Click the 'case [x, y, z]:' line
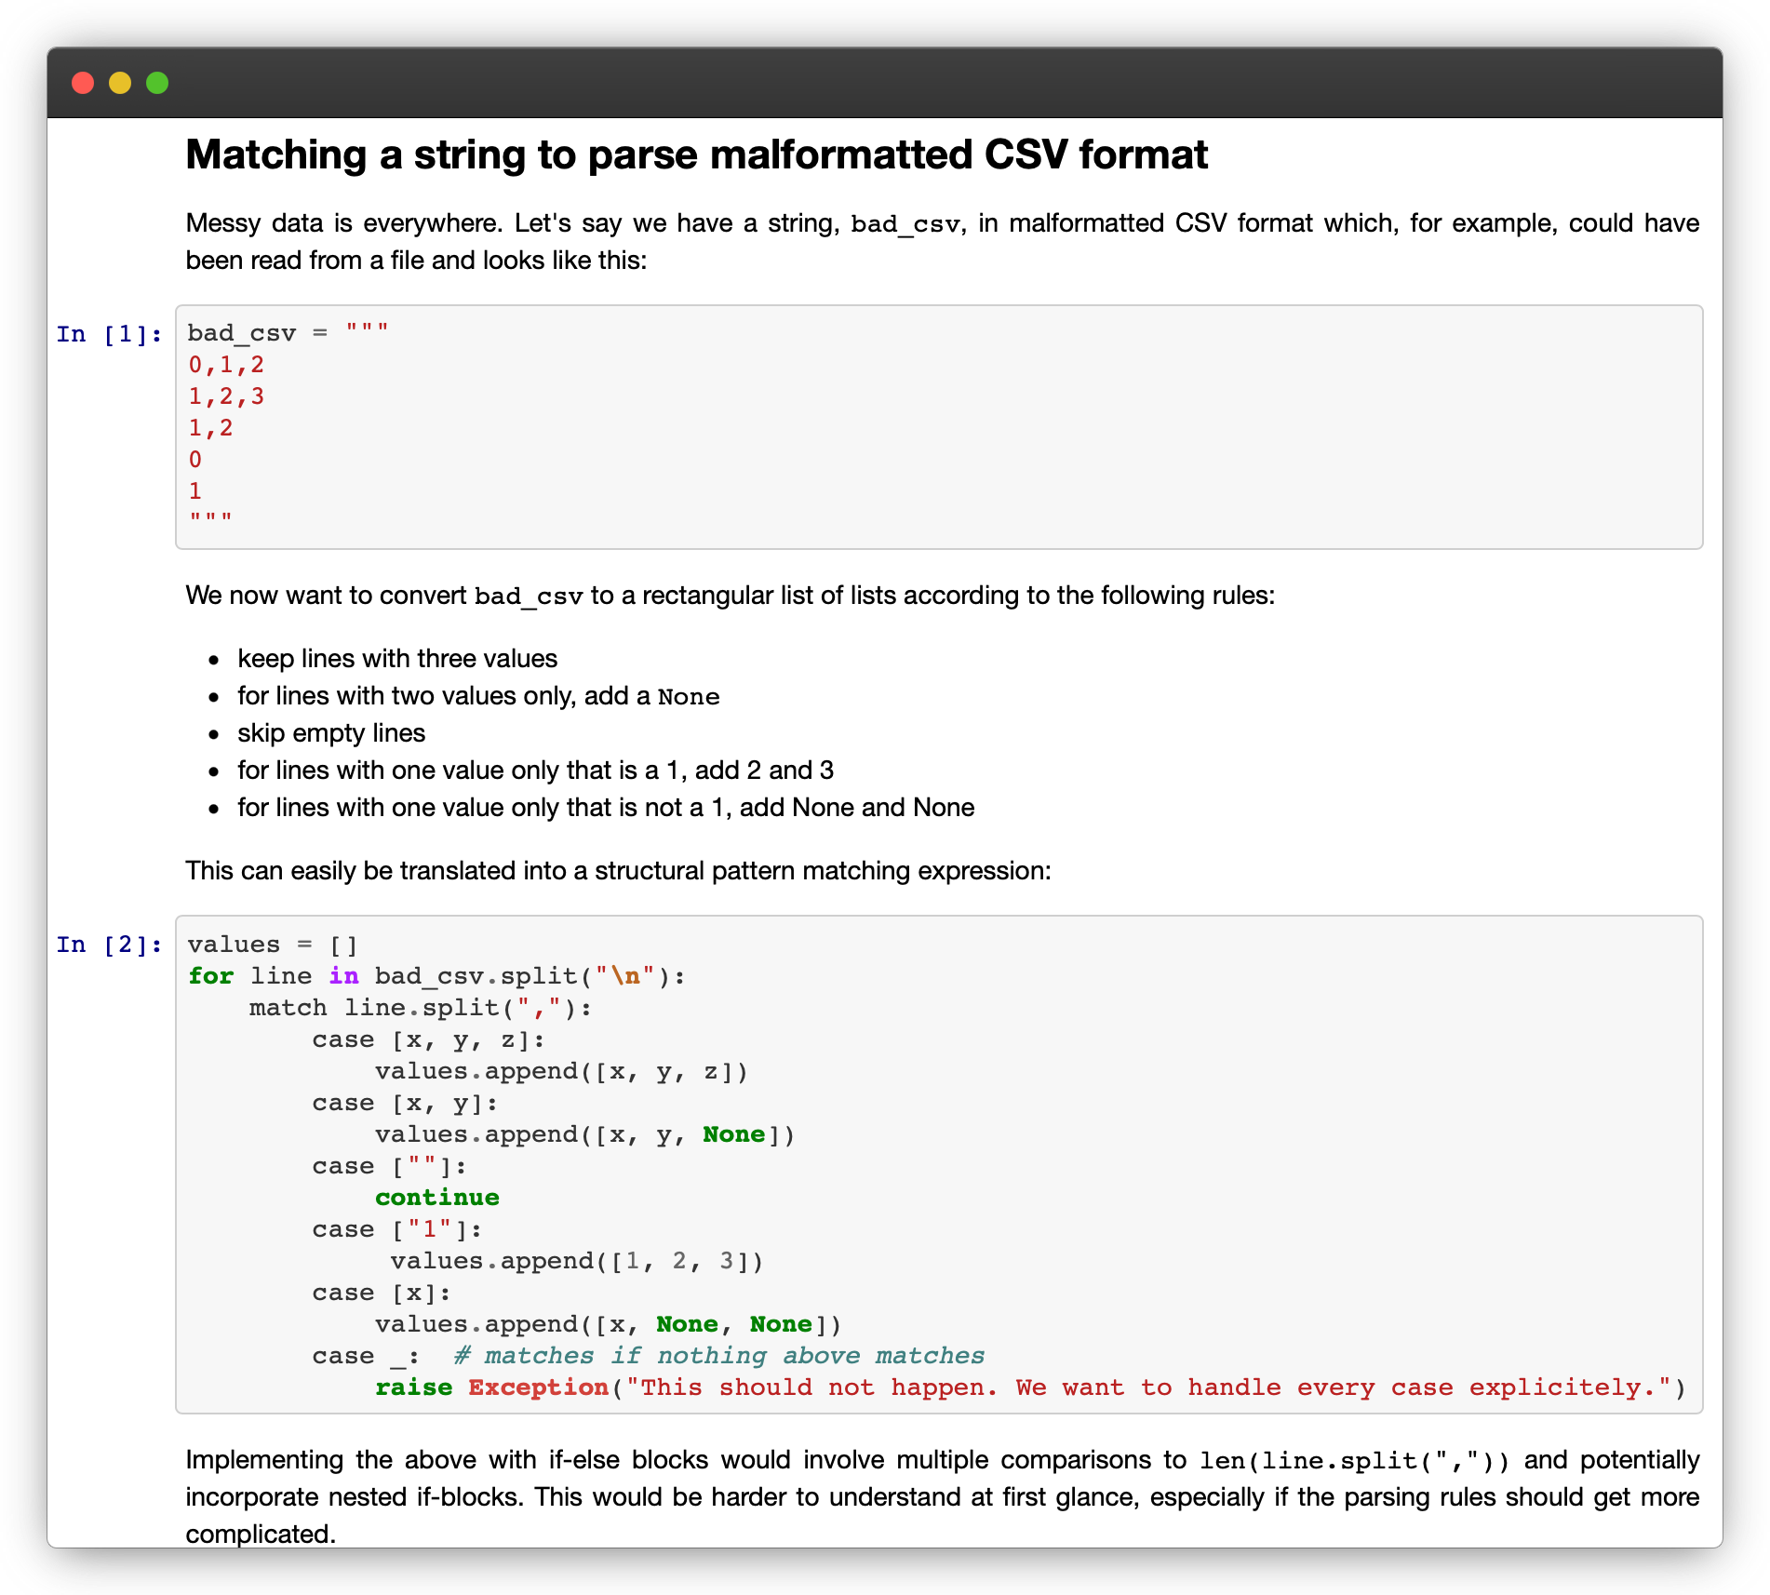 [x=428, y=1039]
